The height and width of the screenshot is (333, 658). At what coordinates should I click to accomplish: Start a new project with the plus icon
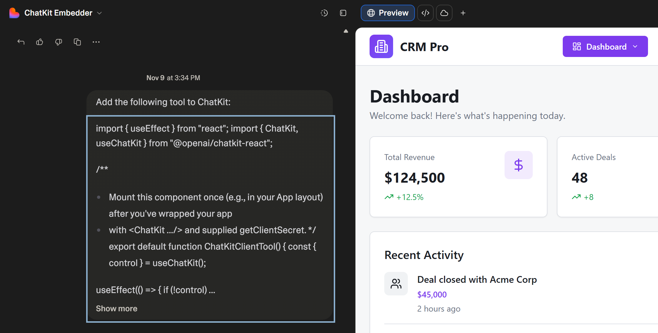463,13
